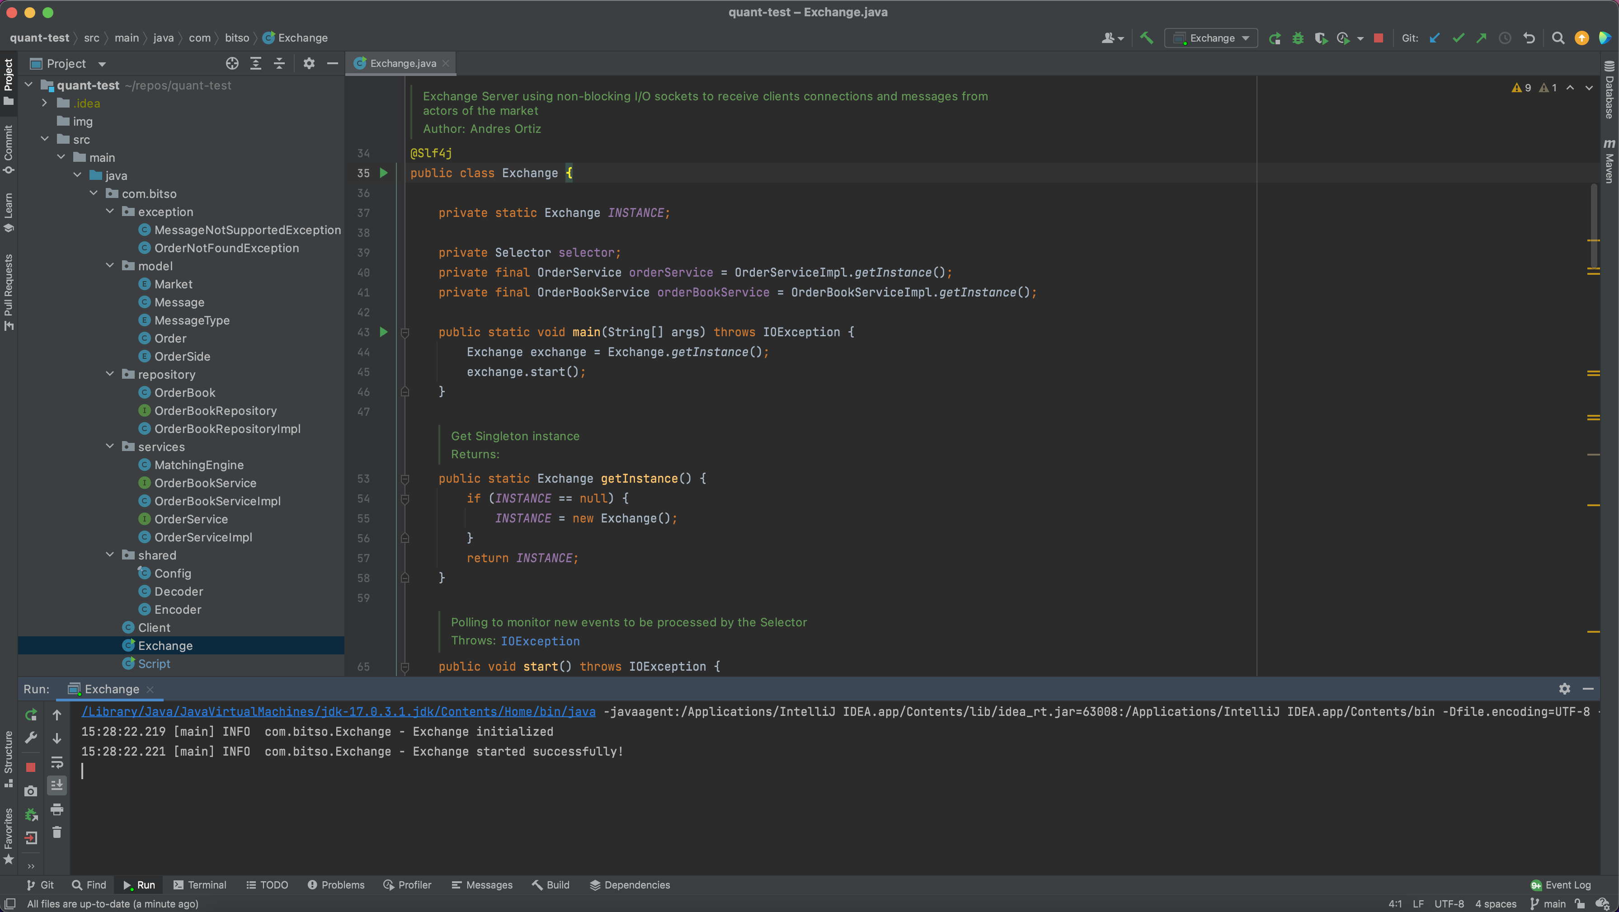This screenshot has height=912, width=1619.
Task: Run with Coverage icon in toolbar
Action: point(1320,38)
